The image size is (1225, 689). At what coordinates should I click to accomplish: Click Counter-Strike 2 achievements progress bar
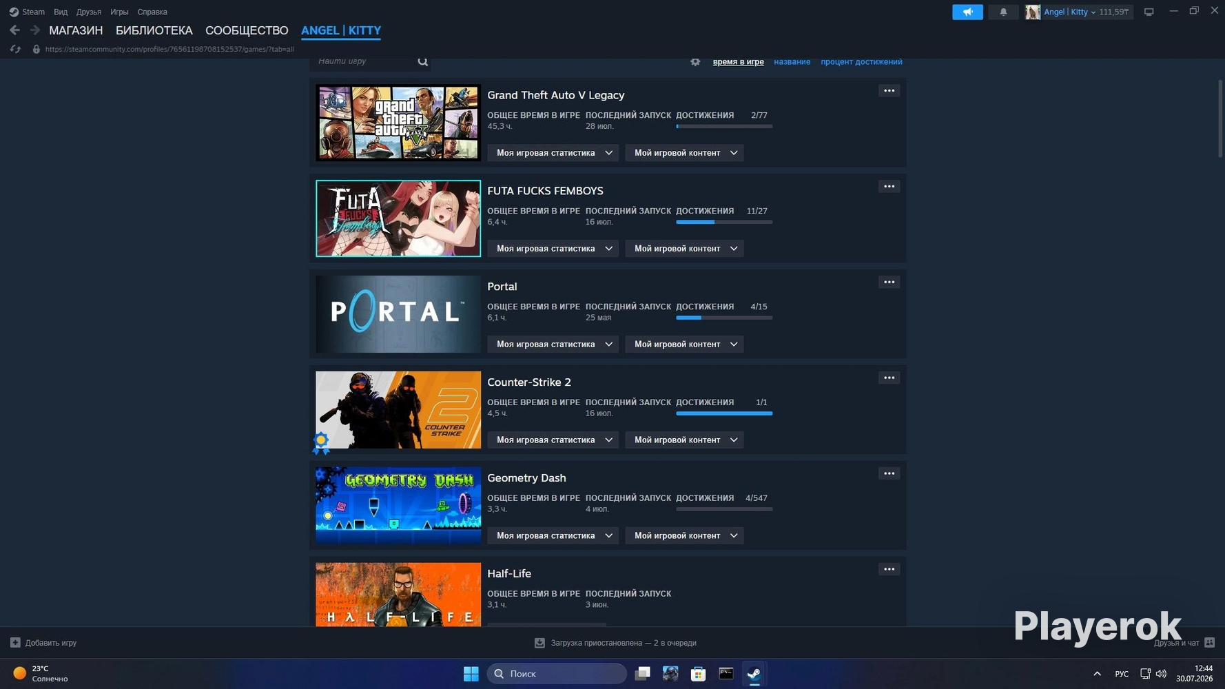[x=724, y=413]
